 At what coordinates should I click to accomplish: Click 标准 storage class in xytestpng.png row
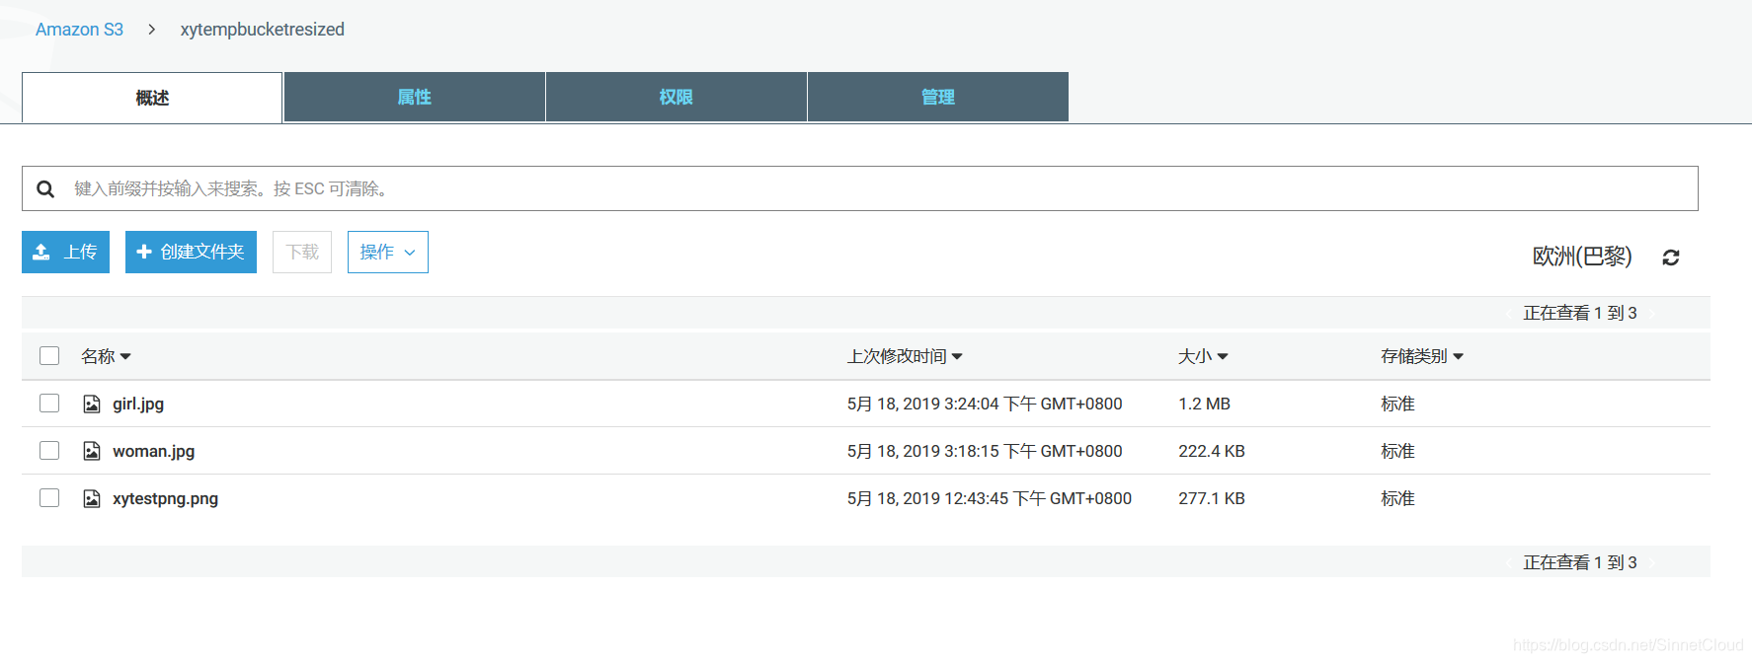[x=1397, y=498]
